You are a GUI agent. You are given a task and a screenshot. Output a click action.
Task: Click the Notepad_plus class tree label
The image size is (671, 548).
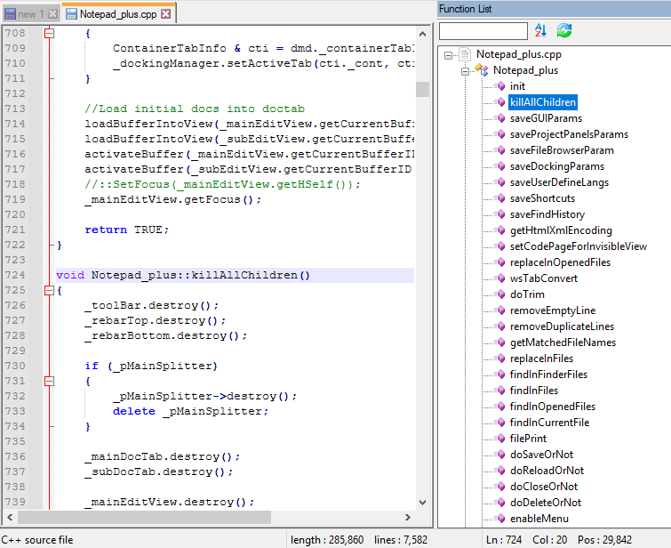[x=525, y=70]
